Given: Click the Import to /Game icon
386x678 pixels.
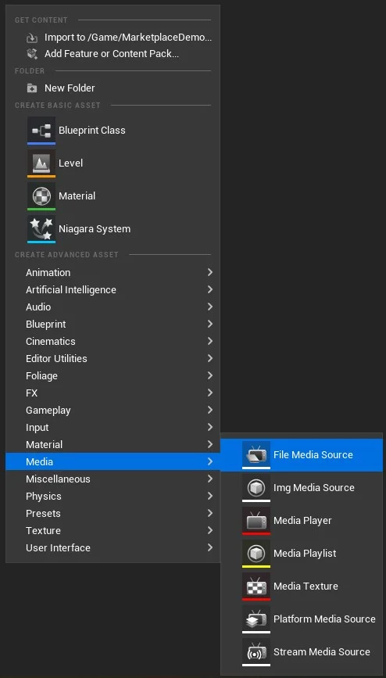Looking at the screenshot, I should click(x=32, y=38).
